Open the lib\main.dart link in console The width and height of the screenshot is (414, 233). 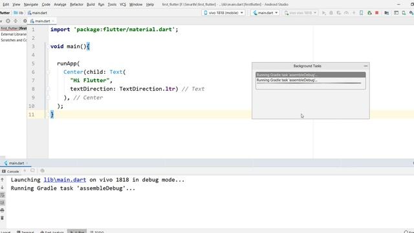pos(65,180)
